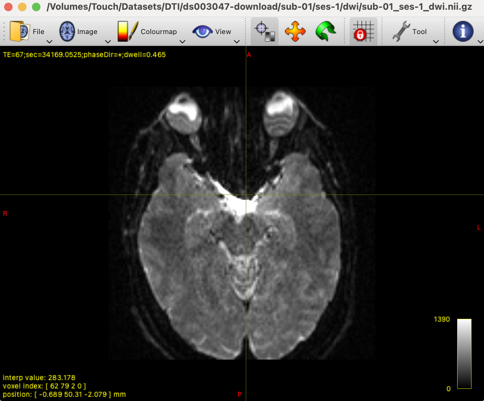Click the Image brain icon
Image resolution: width=484 pixels, height=401 pixels.
(x=67, y=31)
